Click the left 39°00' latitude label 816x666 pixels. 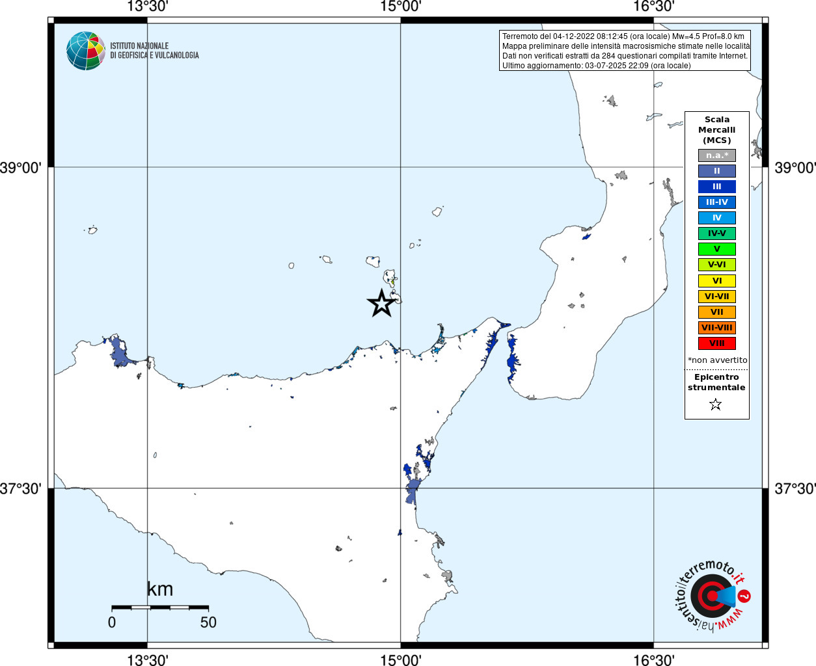point(21,168)
